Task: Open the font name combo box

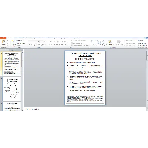Action: 34,41
